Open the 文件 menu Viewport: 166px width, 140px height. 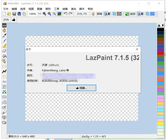point(6,9)
